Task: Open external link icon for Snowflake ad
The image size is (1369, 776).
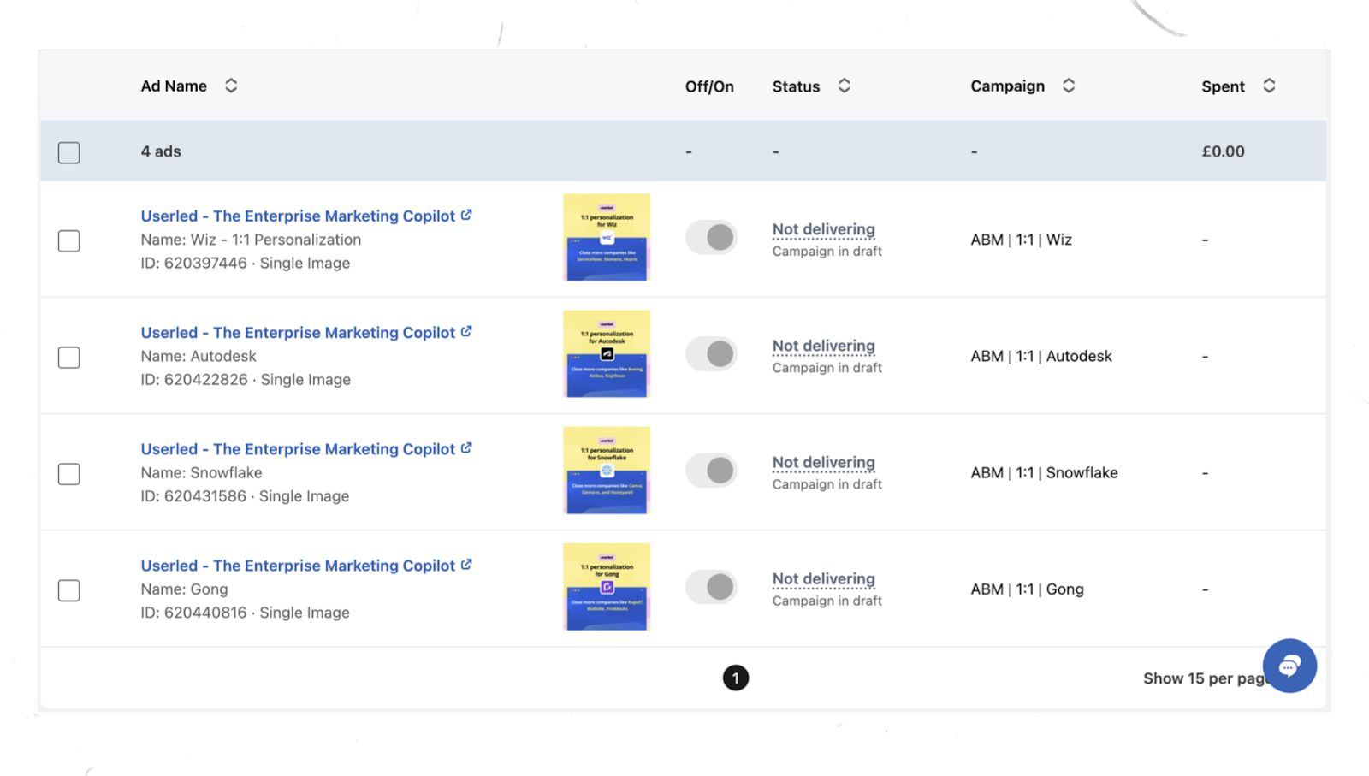Action: pyautogui.click(x=466, y=447)
